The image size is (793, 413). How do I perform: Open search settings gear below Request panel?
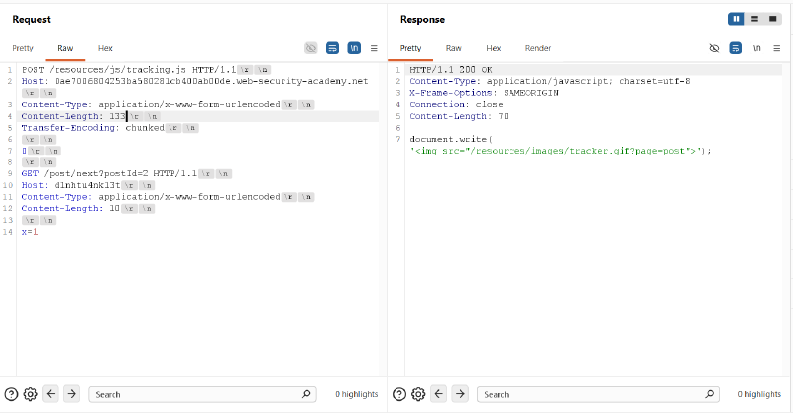31,394
